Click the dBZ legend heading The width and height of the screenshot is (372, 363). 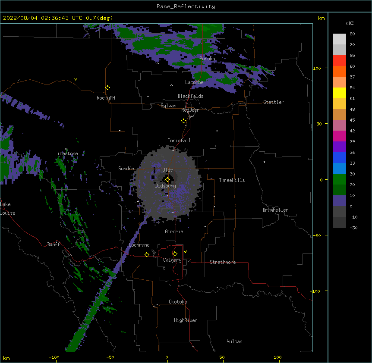click(x=350, y=23)
